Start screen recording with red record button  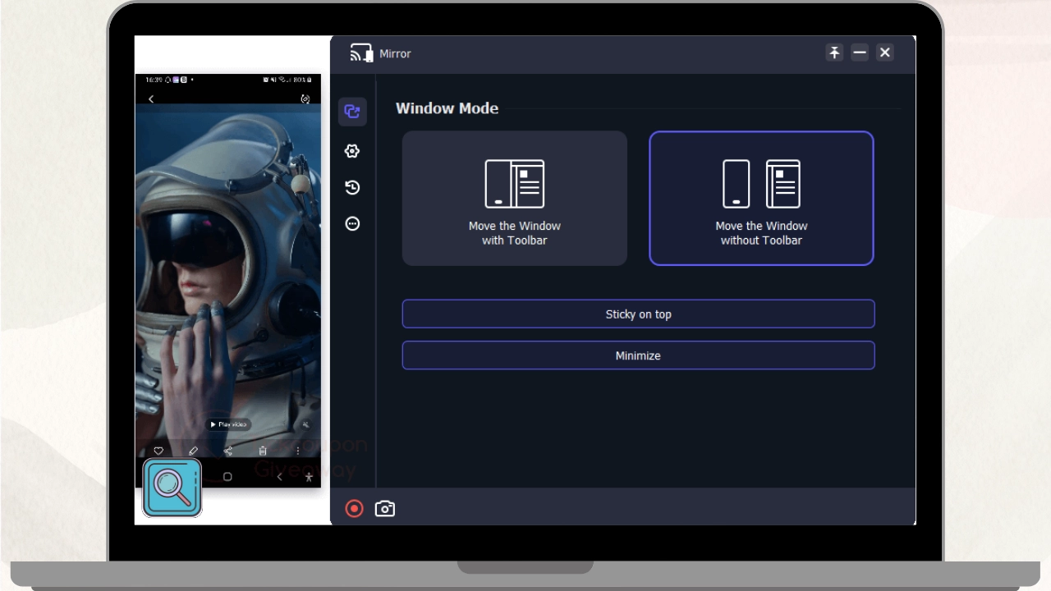354,509
